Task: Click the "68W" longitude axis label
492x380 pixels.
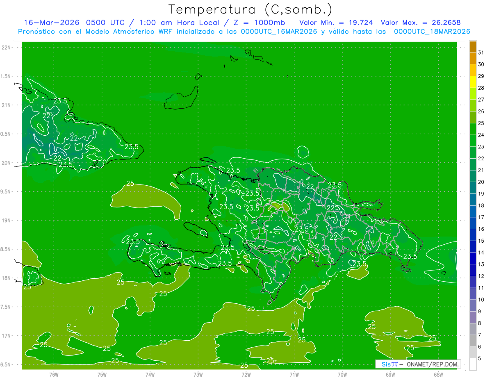Action: pos(438,375)
